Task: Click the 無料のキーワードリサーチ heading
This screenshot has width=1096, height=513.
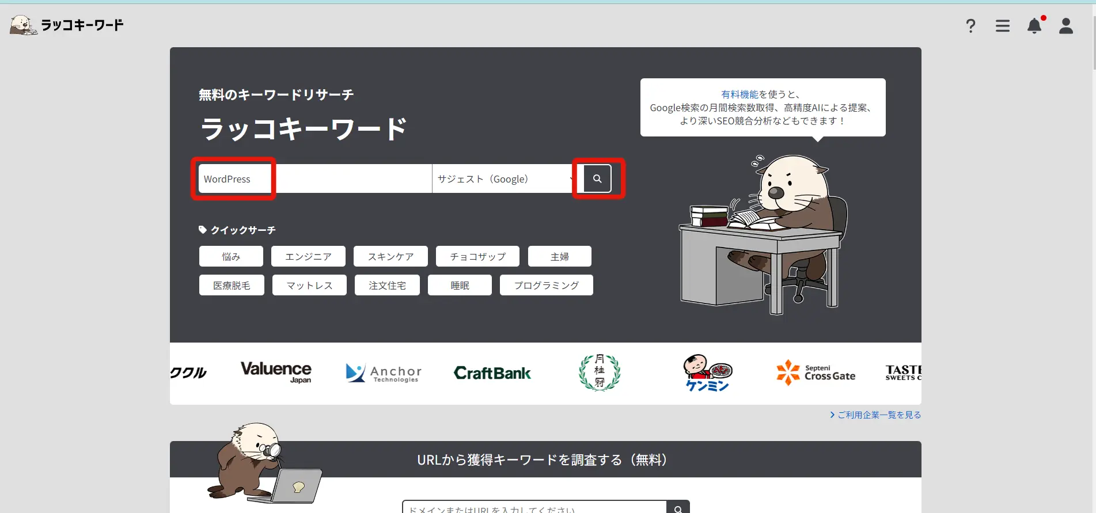Action: pos(276,95)
